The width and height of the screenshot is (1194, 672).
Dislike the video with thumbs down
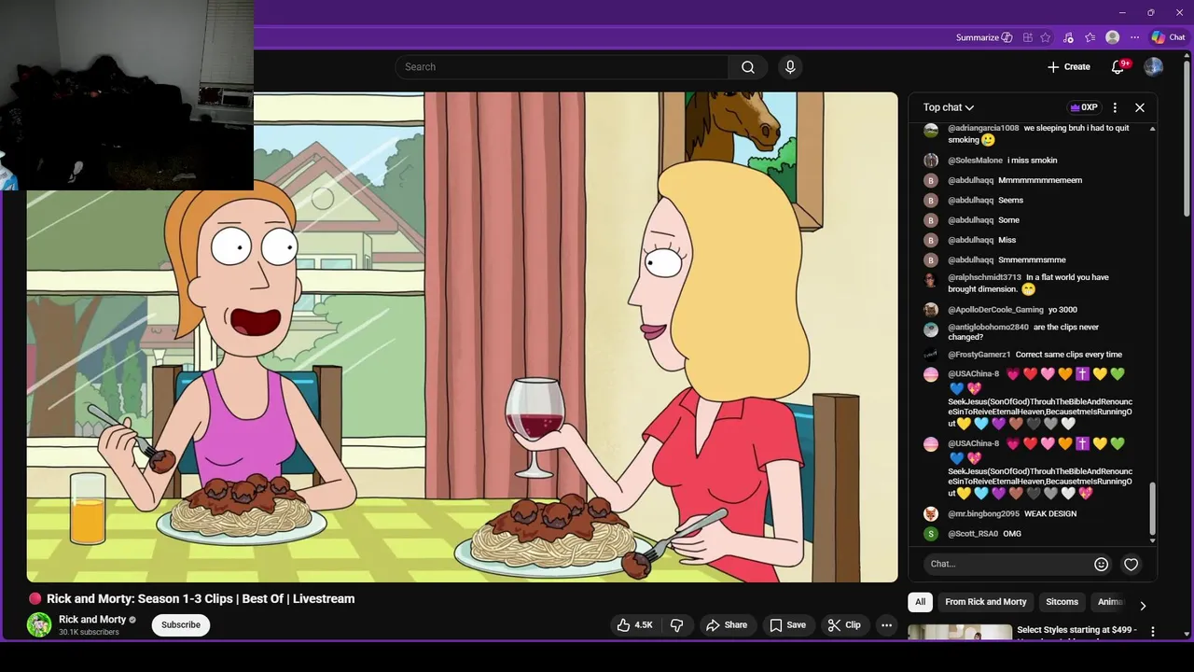(x=677, y=625)
